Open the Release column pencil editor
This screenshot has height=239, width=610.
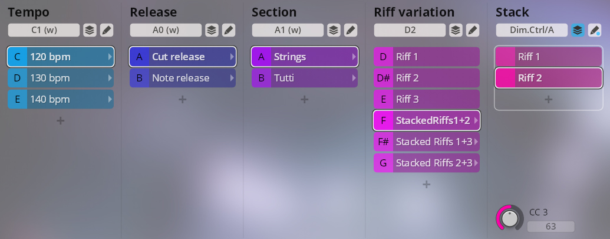click(x=229, y=30)
